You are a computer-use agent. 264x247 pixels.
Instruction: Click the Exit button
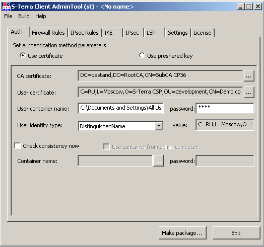point(236,233)
